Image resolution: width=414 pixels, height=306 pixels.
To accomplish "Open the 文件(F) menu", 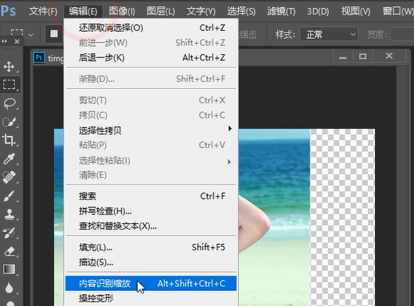I will [x=43, y=11].
